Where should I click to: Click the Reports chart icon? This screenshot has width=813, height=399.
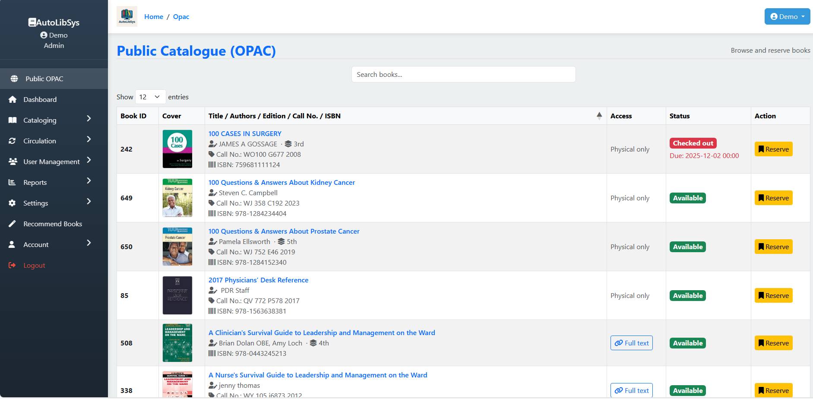point(13,182)
